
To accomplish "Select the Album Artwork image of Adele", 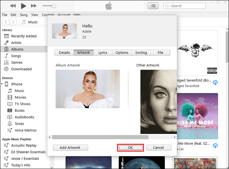I will [x=88, y=89].
